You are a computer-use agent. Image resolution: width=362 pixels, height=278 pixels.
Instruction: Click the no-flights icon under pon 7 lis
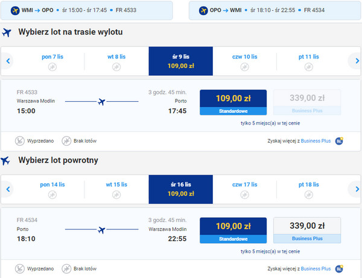click(x=52, y=67)
